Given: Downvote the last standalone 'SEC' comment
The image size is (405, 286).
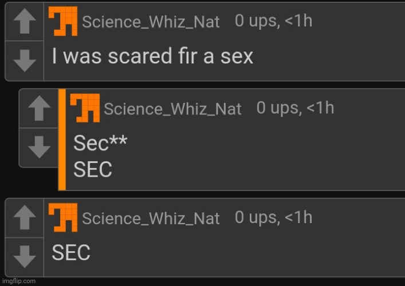Looking at the screenshot, I should [24, 256].
